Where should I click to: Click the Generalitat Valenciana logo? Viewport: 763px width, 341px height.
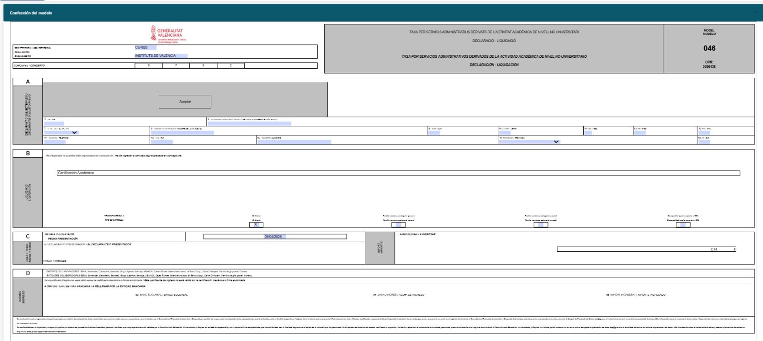click(x=166, y=34)
